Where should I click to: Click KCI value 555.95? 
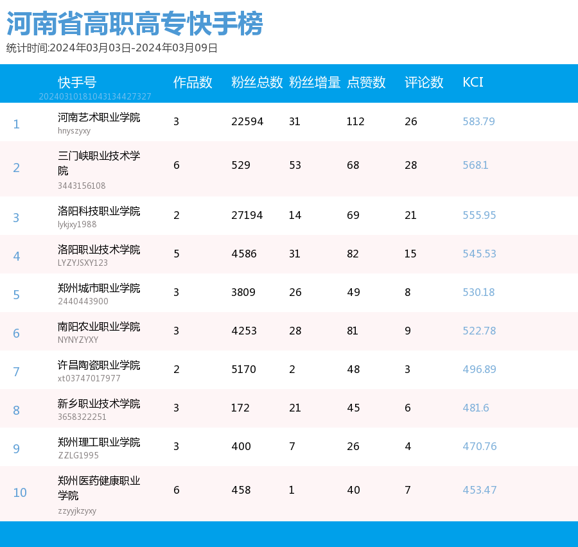pyautogui.click(x=479, y=215)
